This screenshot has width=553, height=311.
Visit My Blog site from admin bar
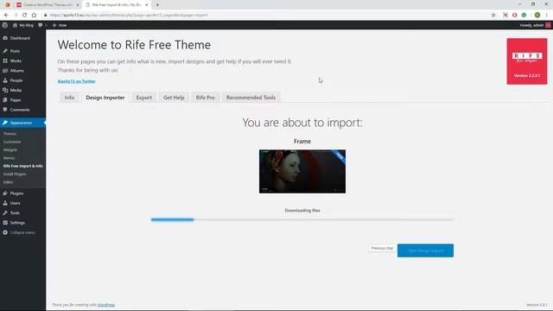point(23,25)
